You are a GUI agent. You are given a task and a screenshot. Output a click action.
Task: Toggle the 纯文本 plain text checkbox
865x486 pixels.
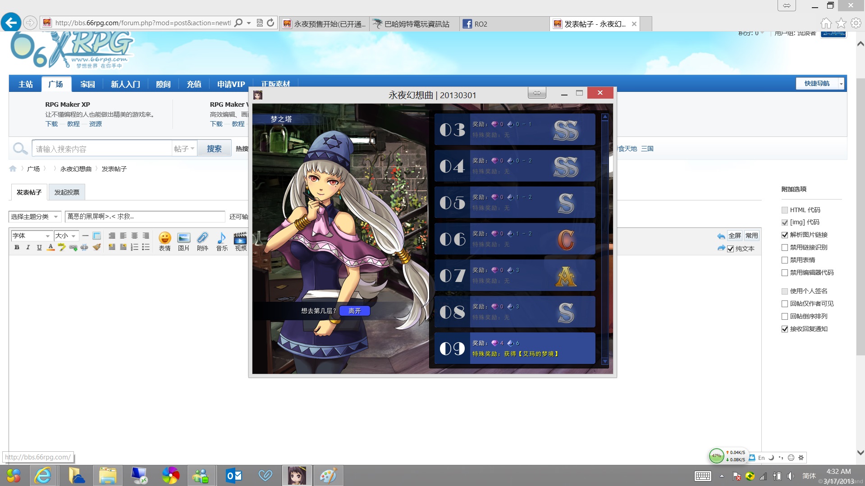click(x=731, y=249)
